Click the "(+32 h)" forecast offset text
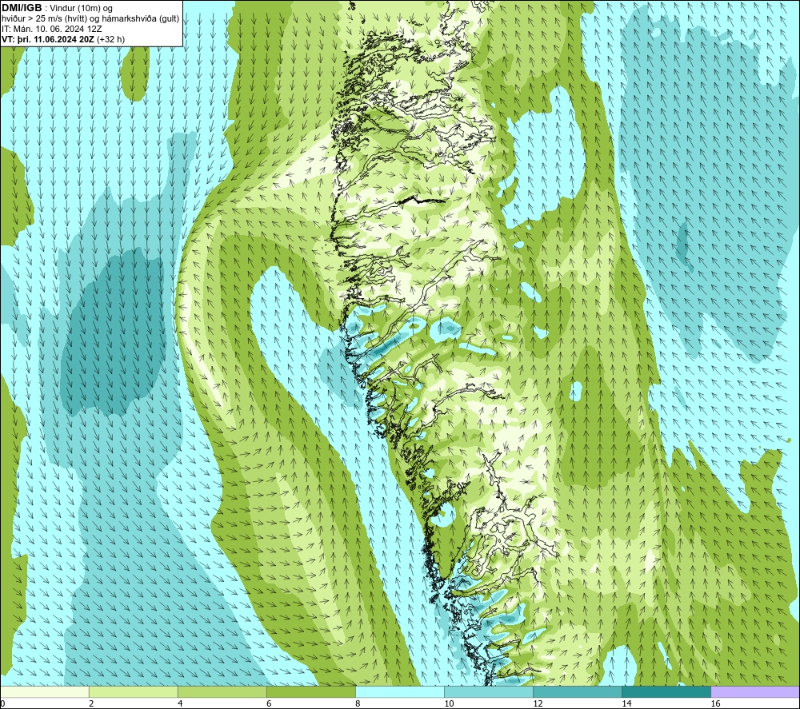The height and width of the screenshot is (709, 800). click(x=110, y=39)
